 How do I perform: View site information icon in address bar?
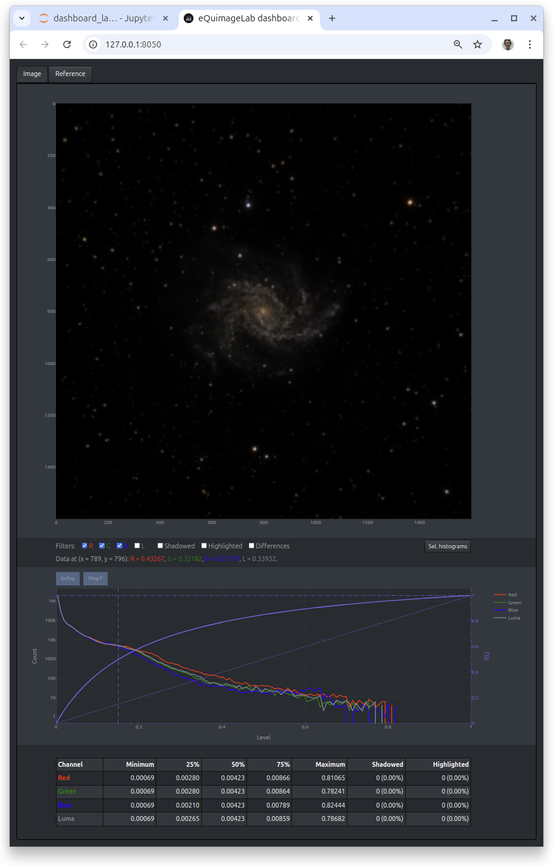(x=93, y=44)
